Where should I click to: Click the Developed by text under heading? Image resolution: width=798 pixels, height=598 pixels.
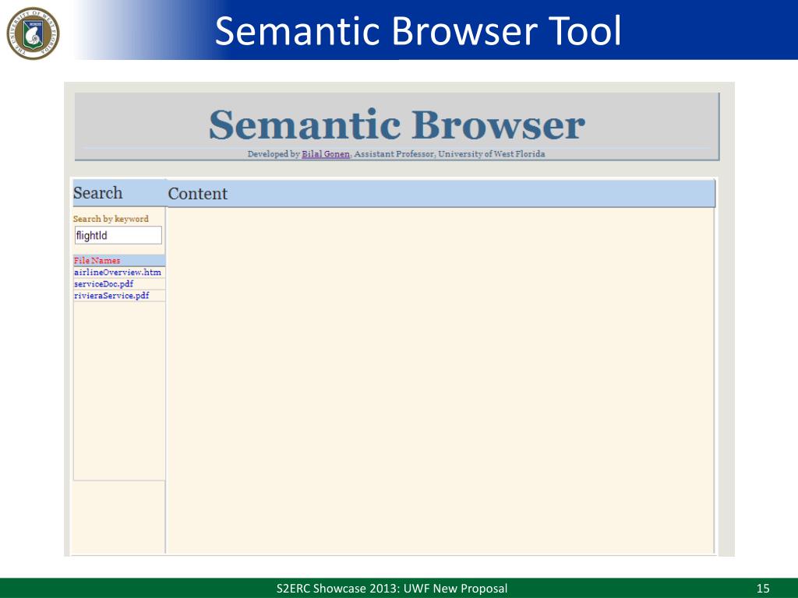(274, 154)
